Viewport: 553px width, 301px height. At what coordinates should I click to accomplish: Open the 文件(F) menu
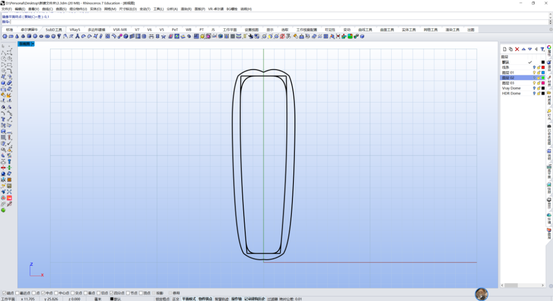coord(6,9)
